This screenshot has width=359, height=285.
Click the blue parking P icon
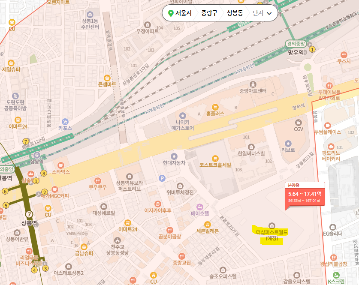click(x=162, y=178)
